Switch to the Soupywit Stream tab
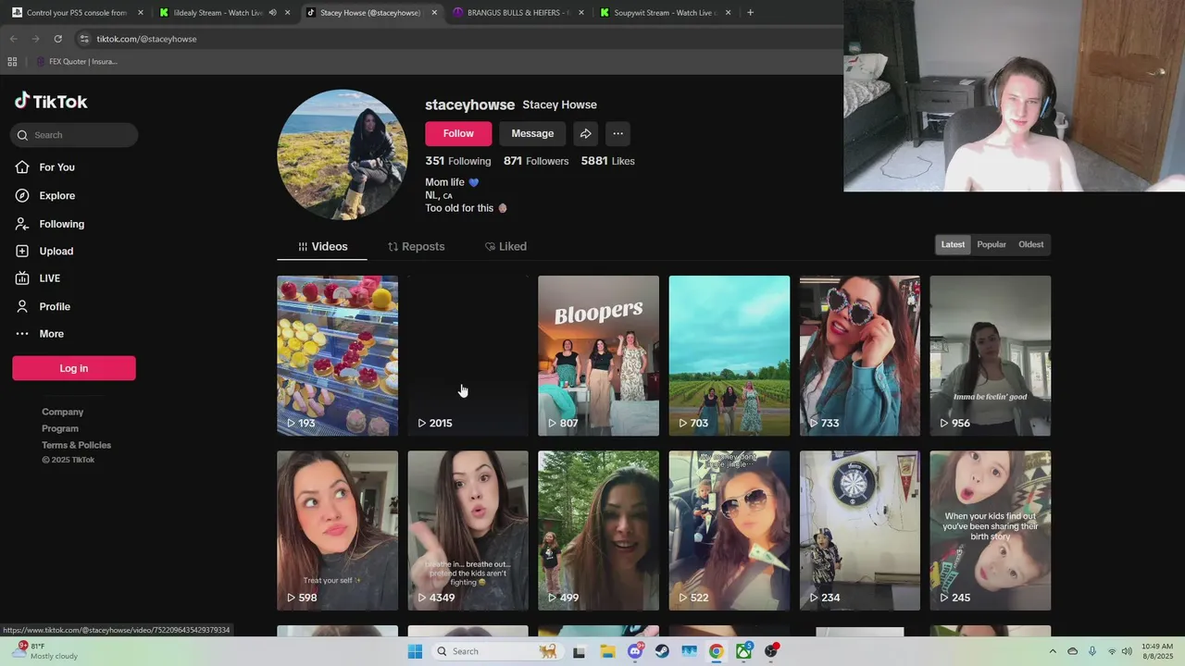Viewport: 1185px width, 666px height. [665, 13]
